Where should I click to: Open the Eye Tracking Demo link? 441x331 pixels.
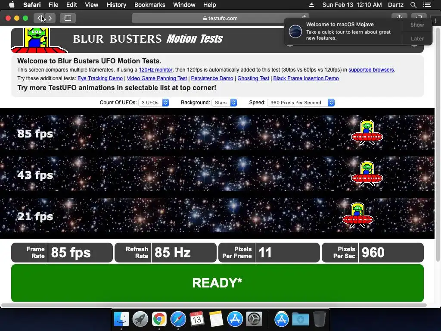pos(100,78)
